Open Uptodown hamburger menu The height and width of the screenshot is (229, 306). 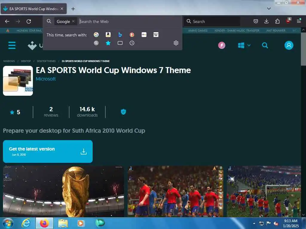pos(12,45)
